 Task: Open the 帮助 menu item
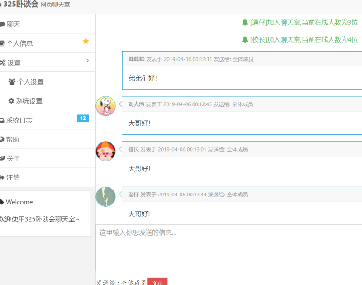pos(13,139)
